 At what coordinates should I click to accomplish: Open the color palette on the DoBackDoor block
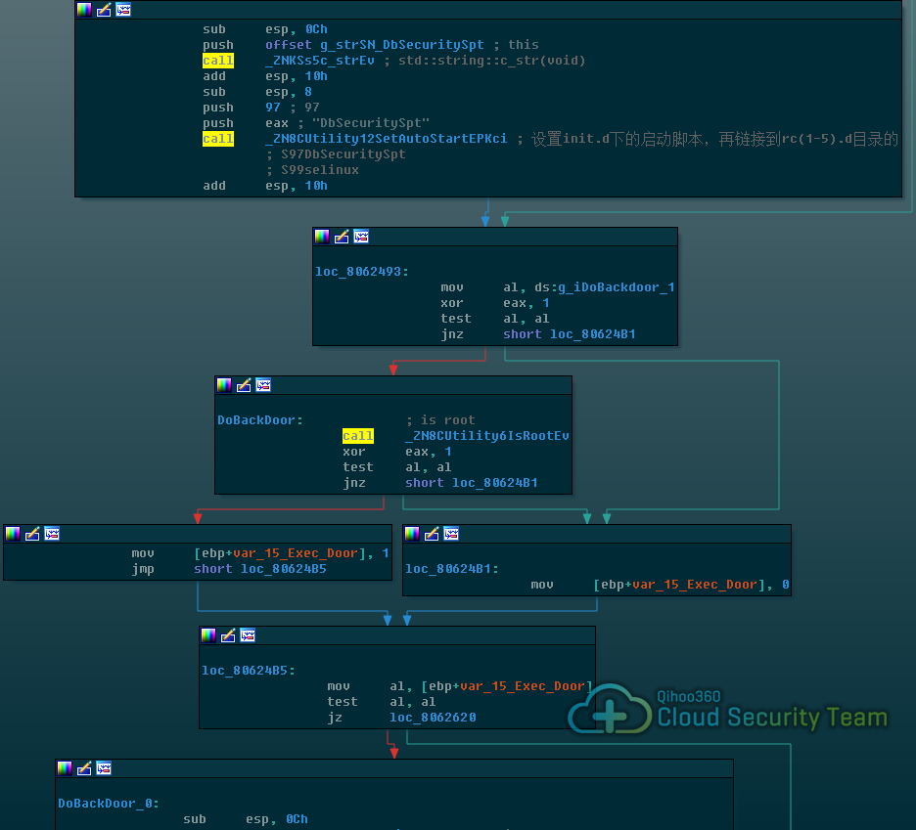224,385
